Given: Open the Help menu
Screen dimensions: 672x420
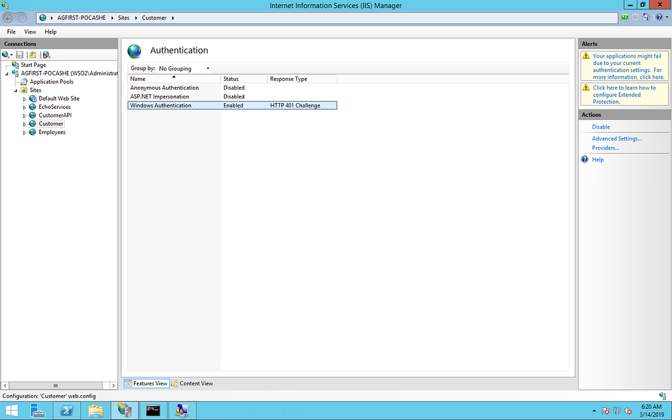Looking at the screenshot, I should [51, 31].
